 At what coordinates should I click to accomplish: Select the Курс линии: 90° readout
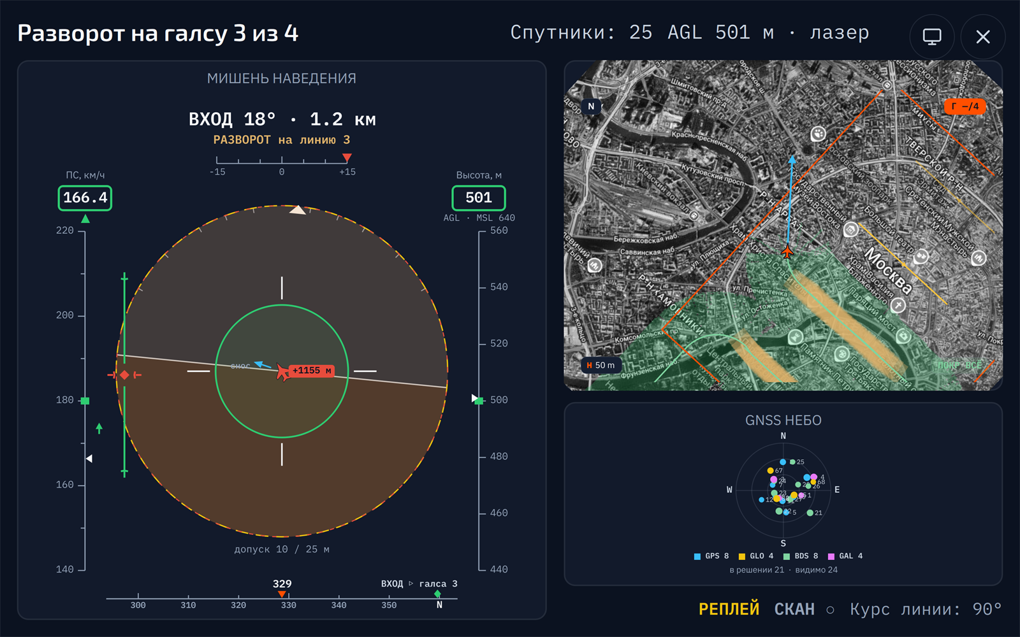coord(926,610)
